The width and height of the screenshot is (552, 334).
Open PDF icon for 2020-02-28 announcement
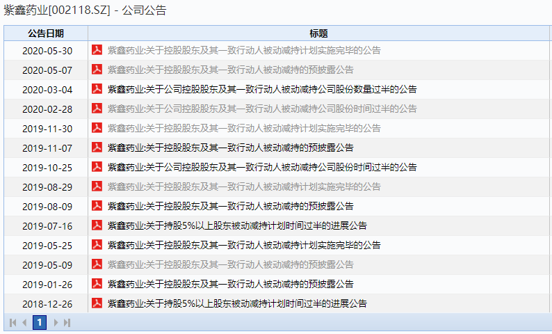coord(97,108)
